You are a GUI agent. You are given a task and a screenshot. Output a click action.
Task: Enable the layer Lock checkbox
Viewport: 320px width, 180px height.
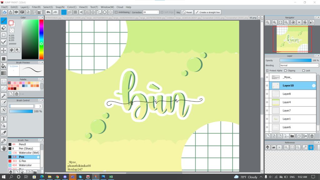(x=303, y=71)
